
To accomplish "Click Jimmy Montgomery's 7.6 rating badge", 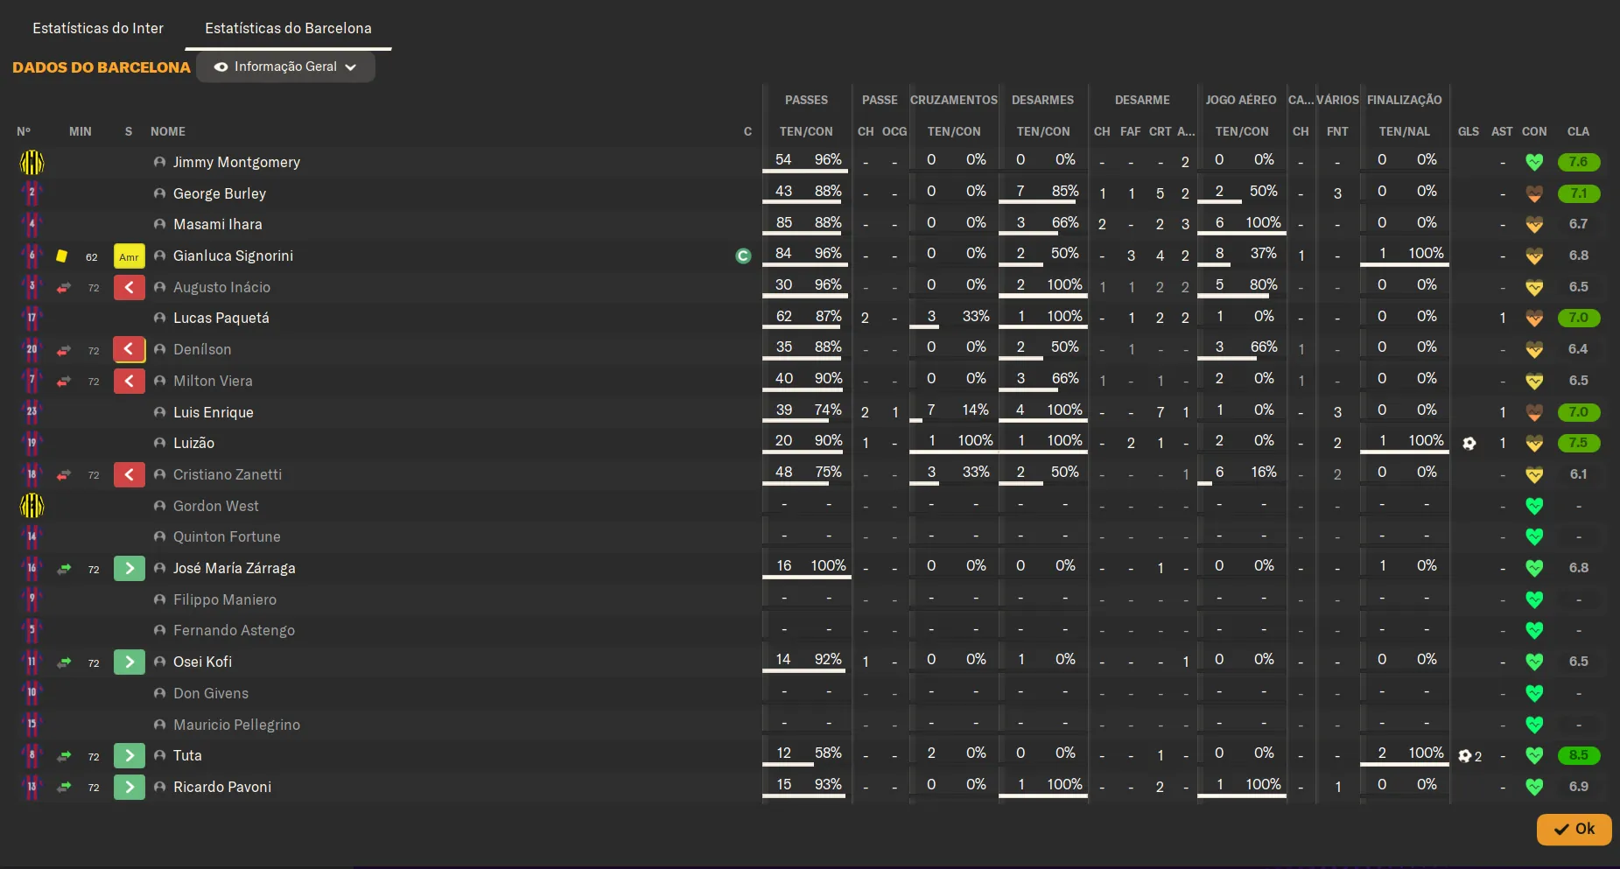I will tap(1579, 162).
